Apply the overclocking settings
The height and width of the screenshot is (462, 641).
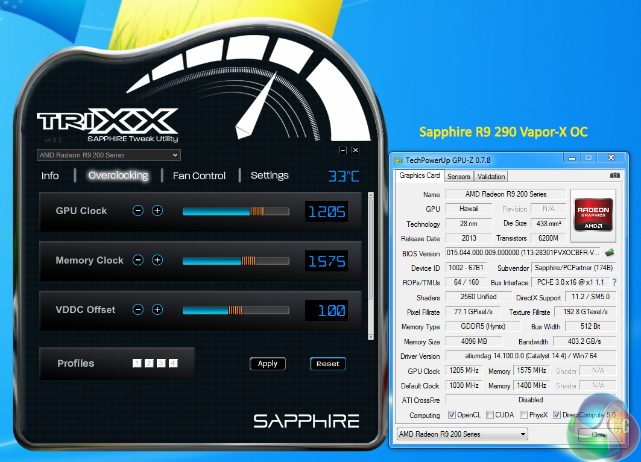268,364
